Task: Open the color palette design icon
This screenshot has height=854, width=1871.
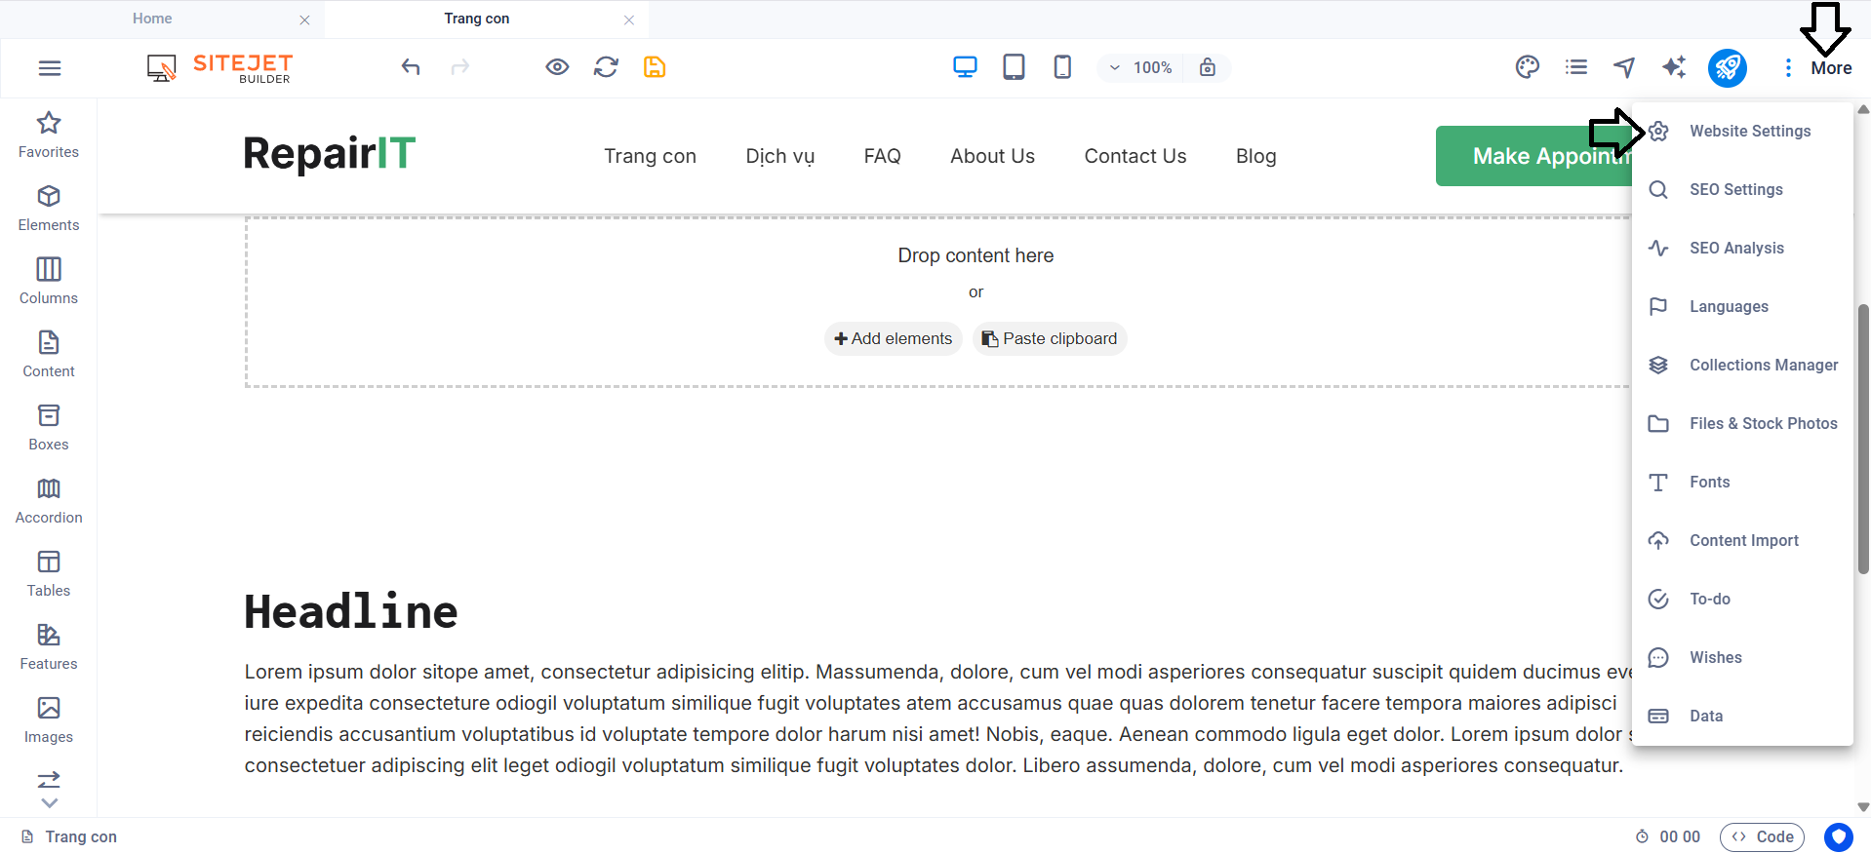Action: click(x=1527, y=67)
